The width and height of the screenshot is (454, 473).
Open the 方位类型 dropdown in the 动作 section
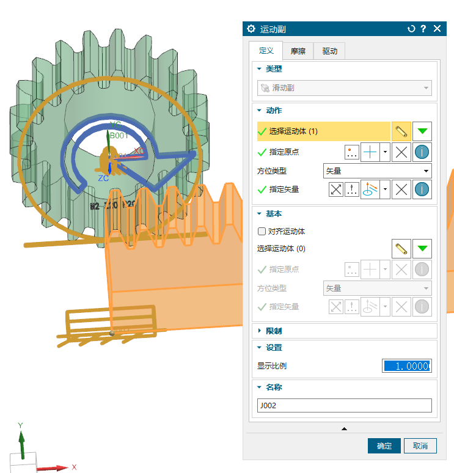coord(377,171)
